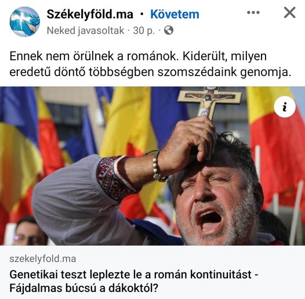Click the link card footer area
This screenshot has width=305, height=299.
click(152, 272)
